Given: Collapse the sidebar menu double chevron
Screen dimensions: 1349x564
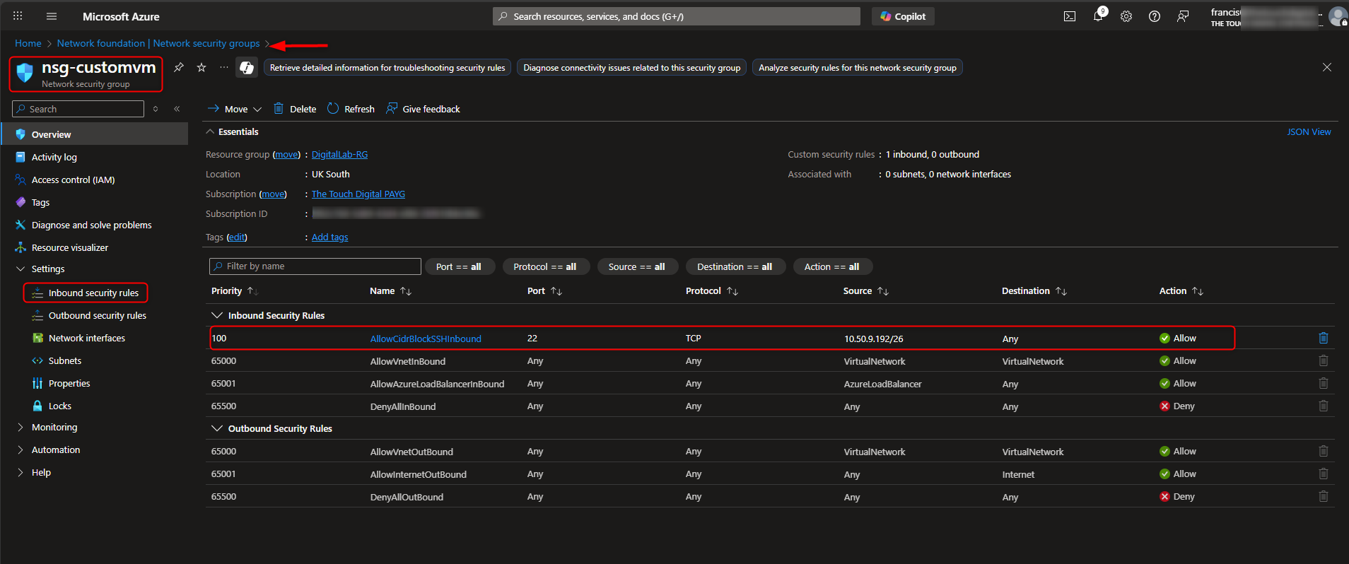Looking at the screenshot, I should (177, 109).
